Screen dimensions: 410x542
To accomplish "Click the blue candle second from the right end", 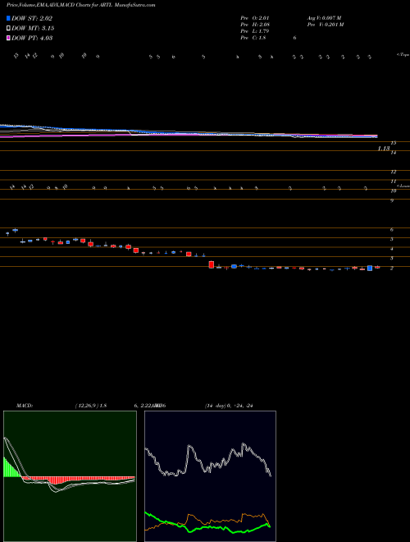I will tap(370, 268).
